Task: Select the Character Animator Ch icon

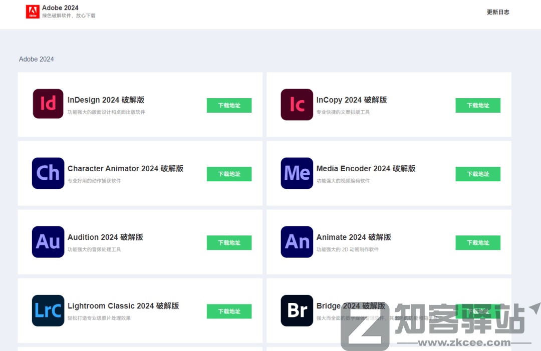Action: click(48, 173)
